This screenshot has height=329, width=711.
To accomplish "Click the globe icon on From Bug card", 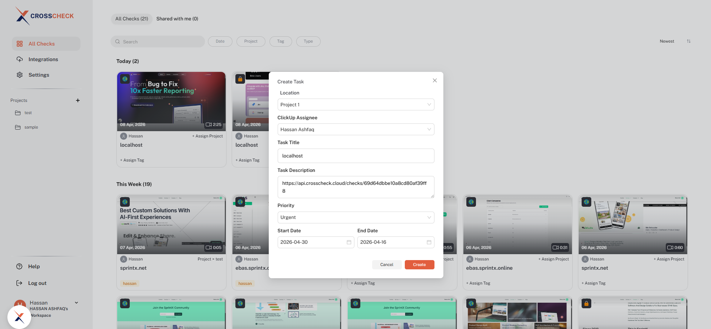I will (x=125, y=79).
